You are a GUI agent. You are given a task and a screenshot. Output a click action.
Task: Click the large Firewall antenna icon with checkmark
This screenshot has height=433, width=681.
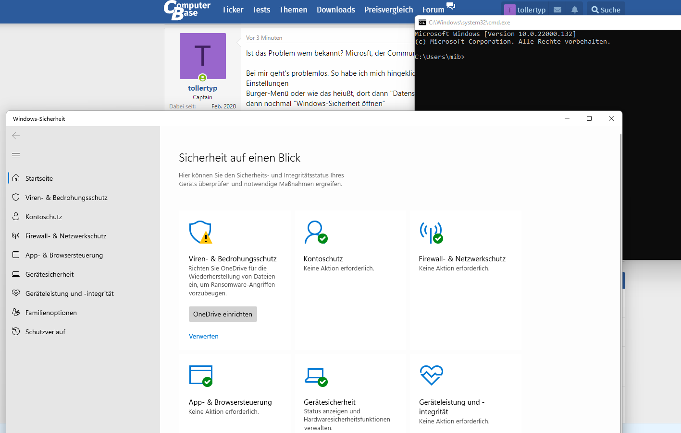tap(431, 232)
